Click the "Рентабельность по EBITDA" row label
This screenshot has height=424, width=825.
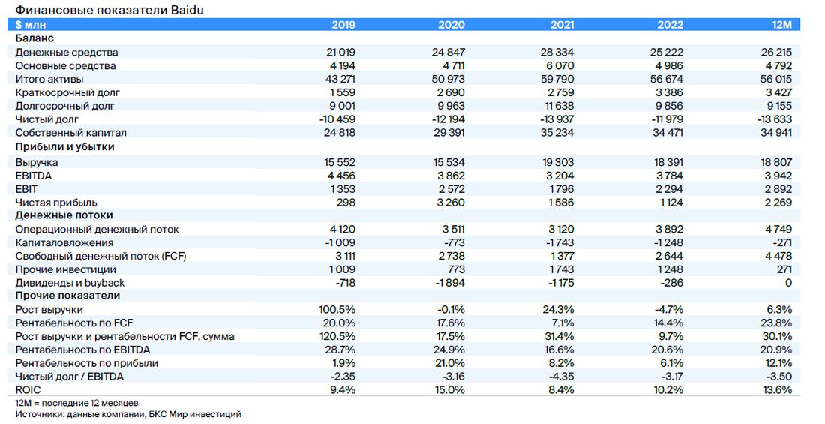(82, 350)
